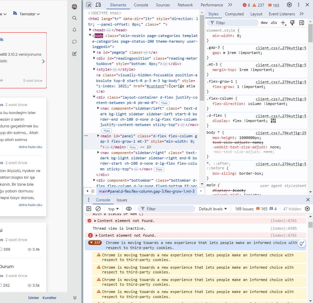Click the notifications bell in sidebar

pyautogui.click(x=74, y=30)
